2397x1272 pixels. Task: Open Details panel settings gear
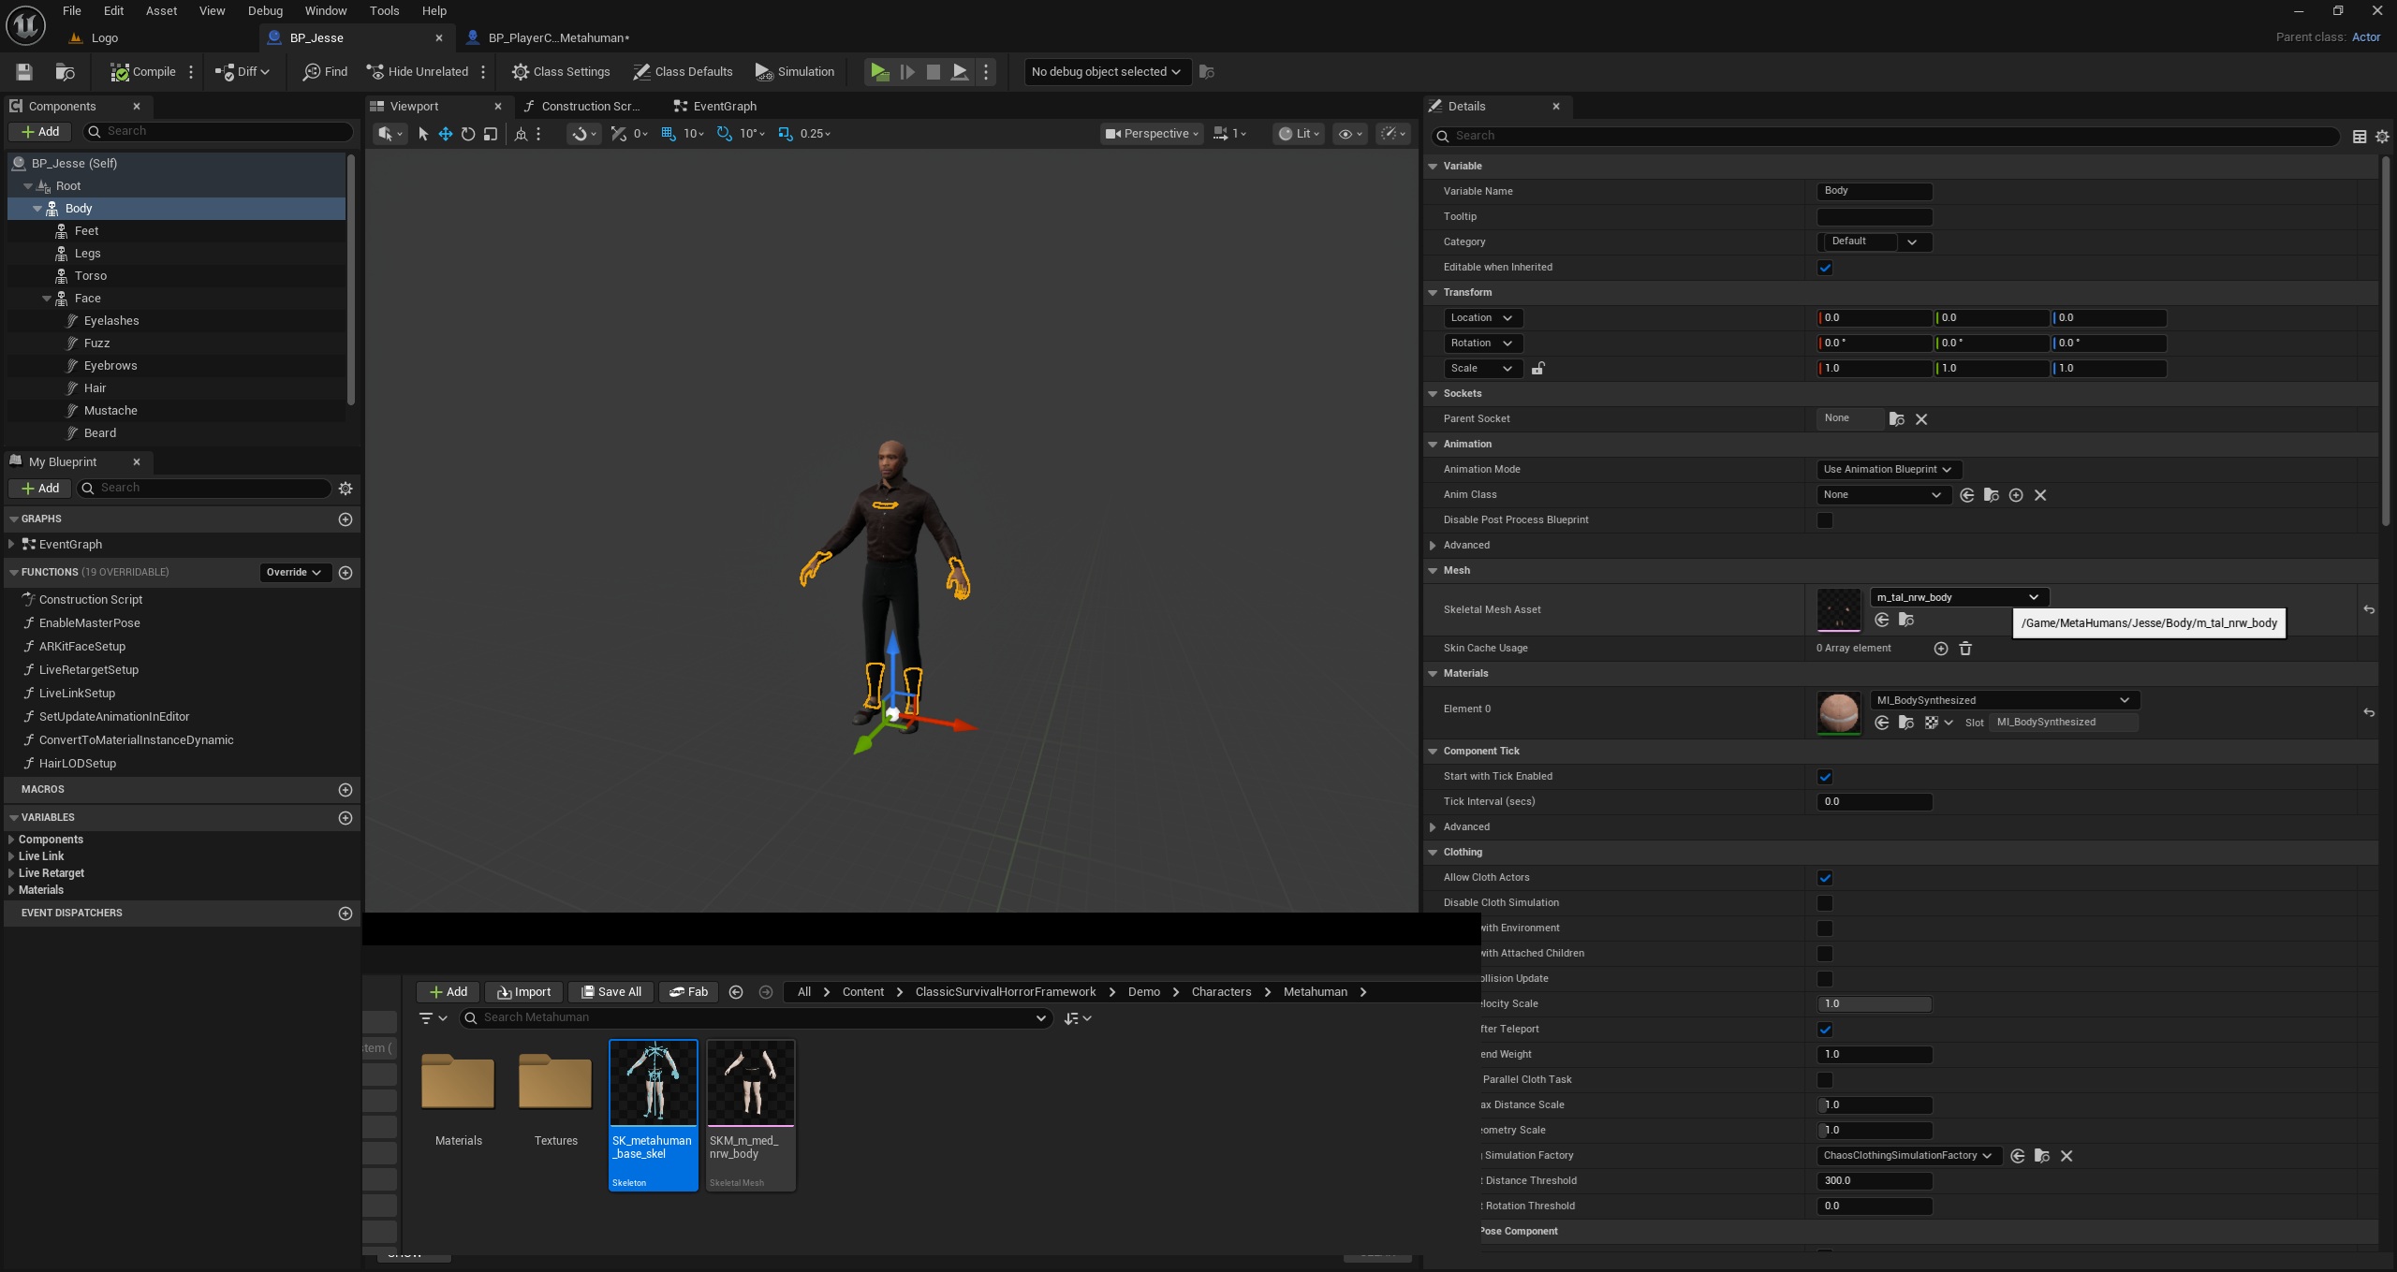click(x=2382, y=137)
